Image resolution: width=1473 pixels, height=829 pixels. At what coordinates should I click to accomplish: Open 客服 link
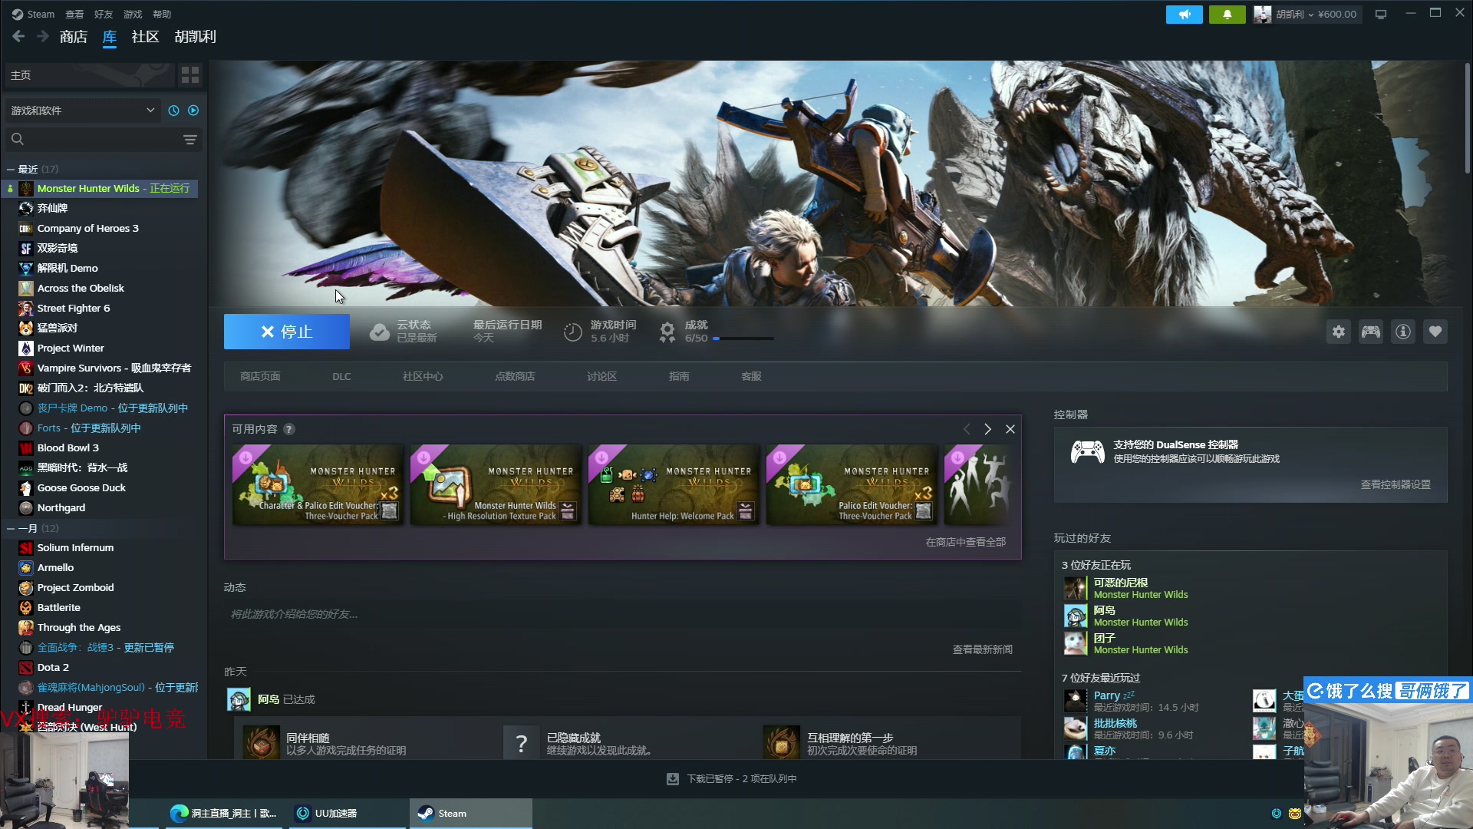[751, 376]
